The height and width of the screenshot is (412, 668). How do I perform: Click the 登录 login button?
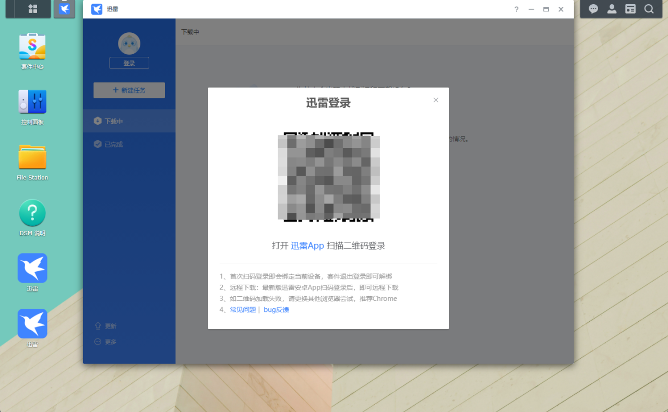pyautogui.click(x=129, y=63)
